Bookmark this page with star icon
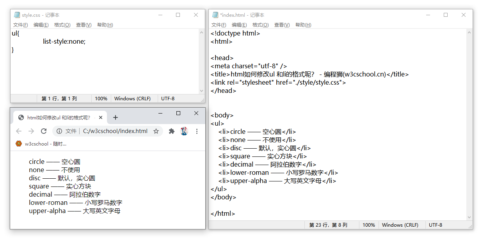Viewport: 480px width, 238px height. coord(156,131)
